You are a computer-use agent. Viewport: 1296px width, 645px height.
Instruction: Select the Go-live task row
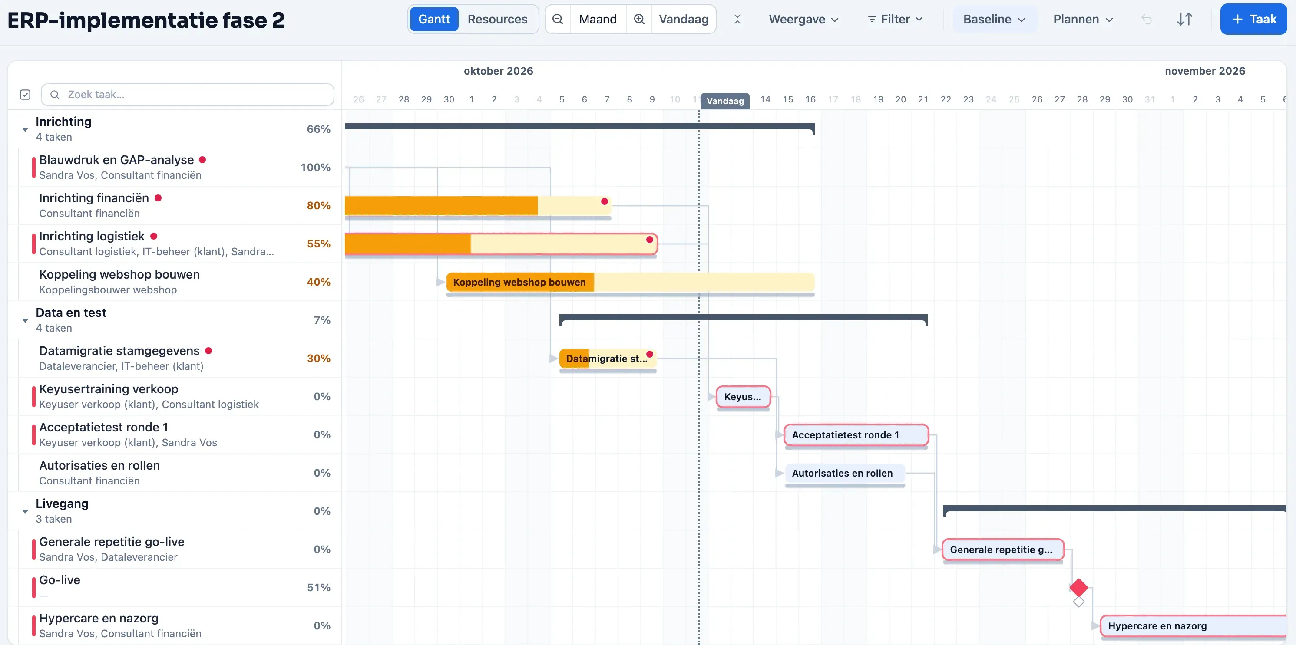coord(175,588)
